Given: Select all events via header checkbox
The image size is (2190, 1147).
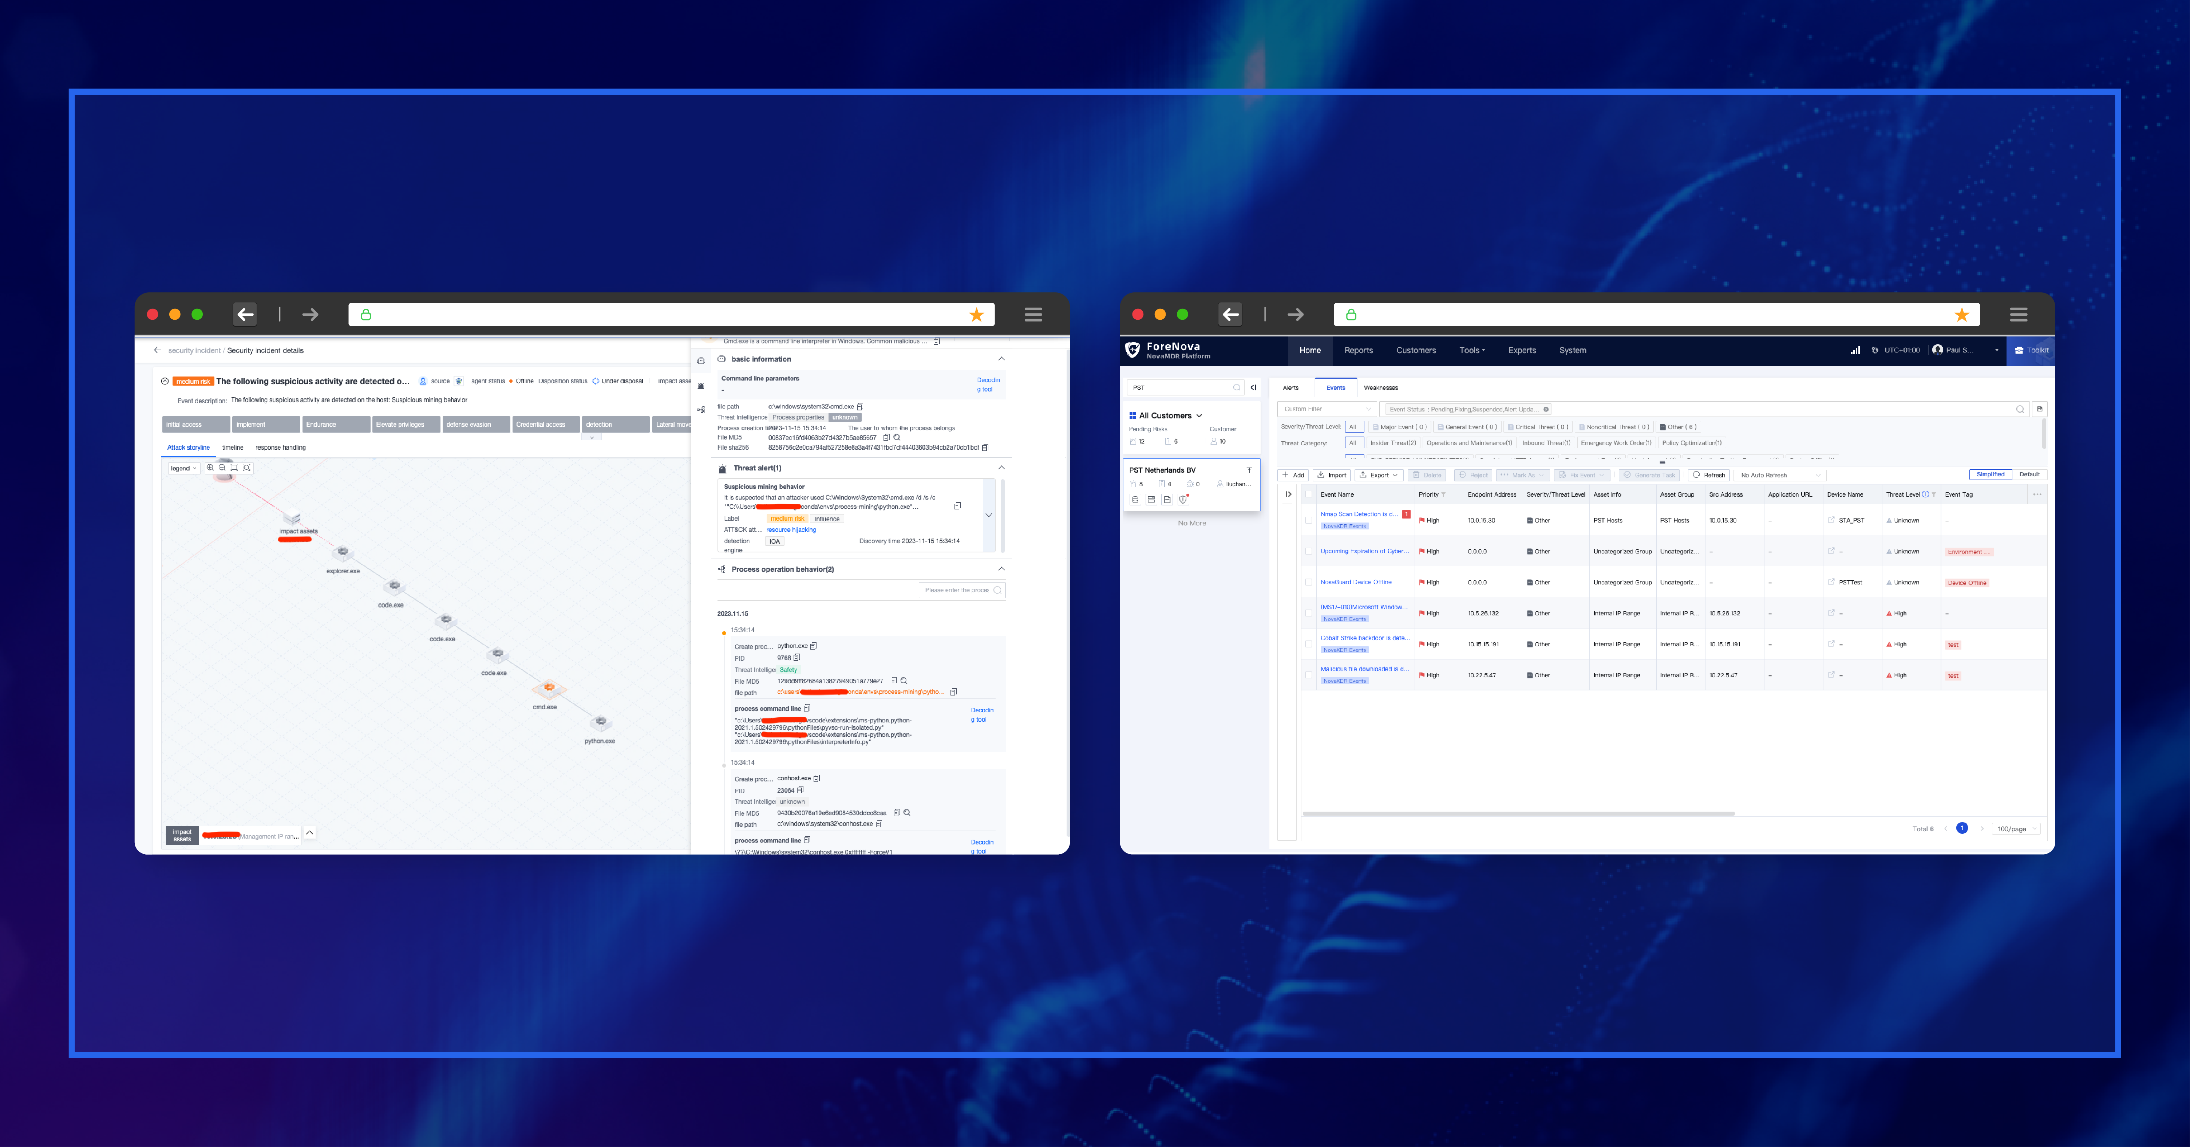Looking at the screenshot, I should coord(1308,494).
